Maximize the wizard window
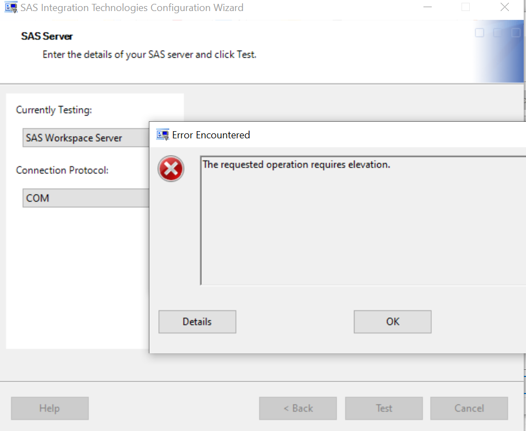526x431 pixels. [x=466, y=8]
